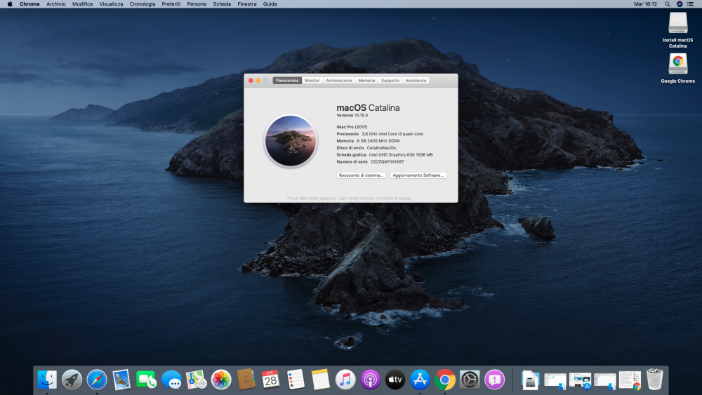The height and width of the screenshot is (395, 702).
Task: Open Photos flower icon in Dock
Action: [221, 380]
